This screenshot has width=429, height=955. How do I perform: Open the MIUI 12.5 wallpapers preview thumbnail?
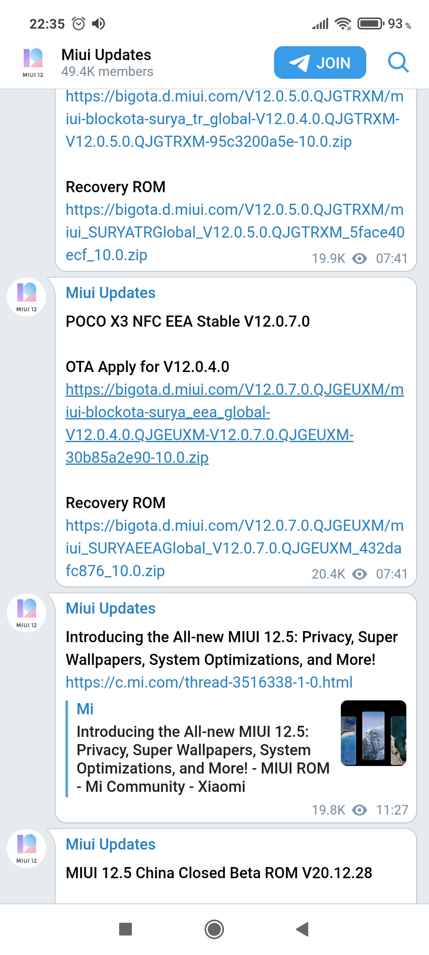coord(373,733)
